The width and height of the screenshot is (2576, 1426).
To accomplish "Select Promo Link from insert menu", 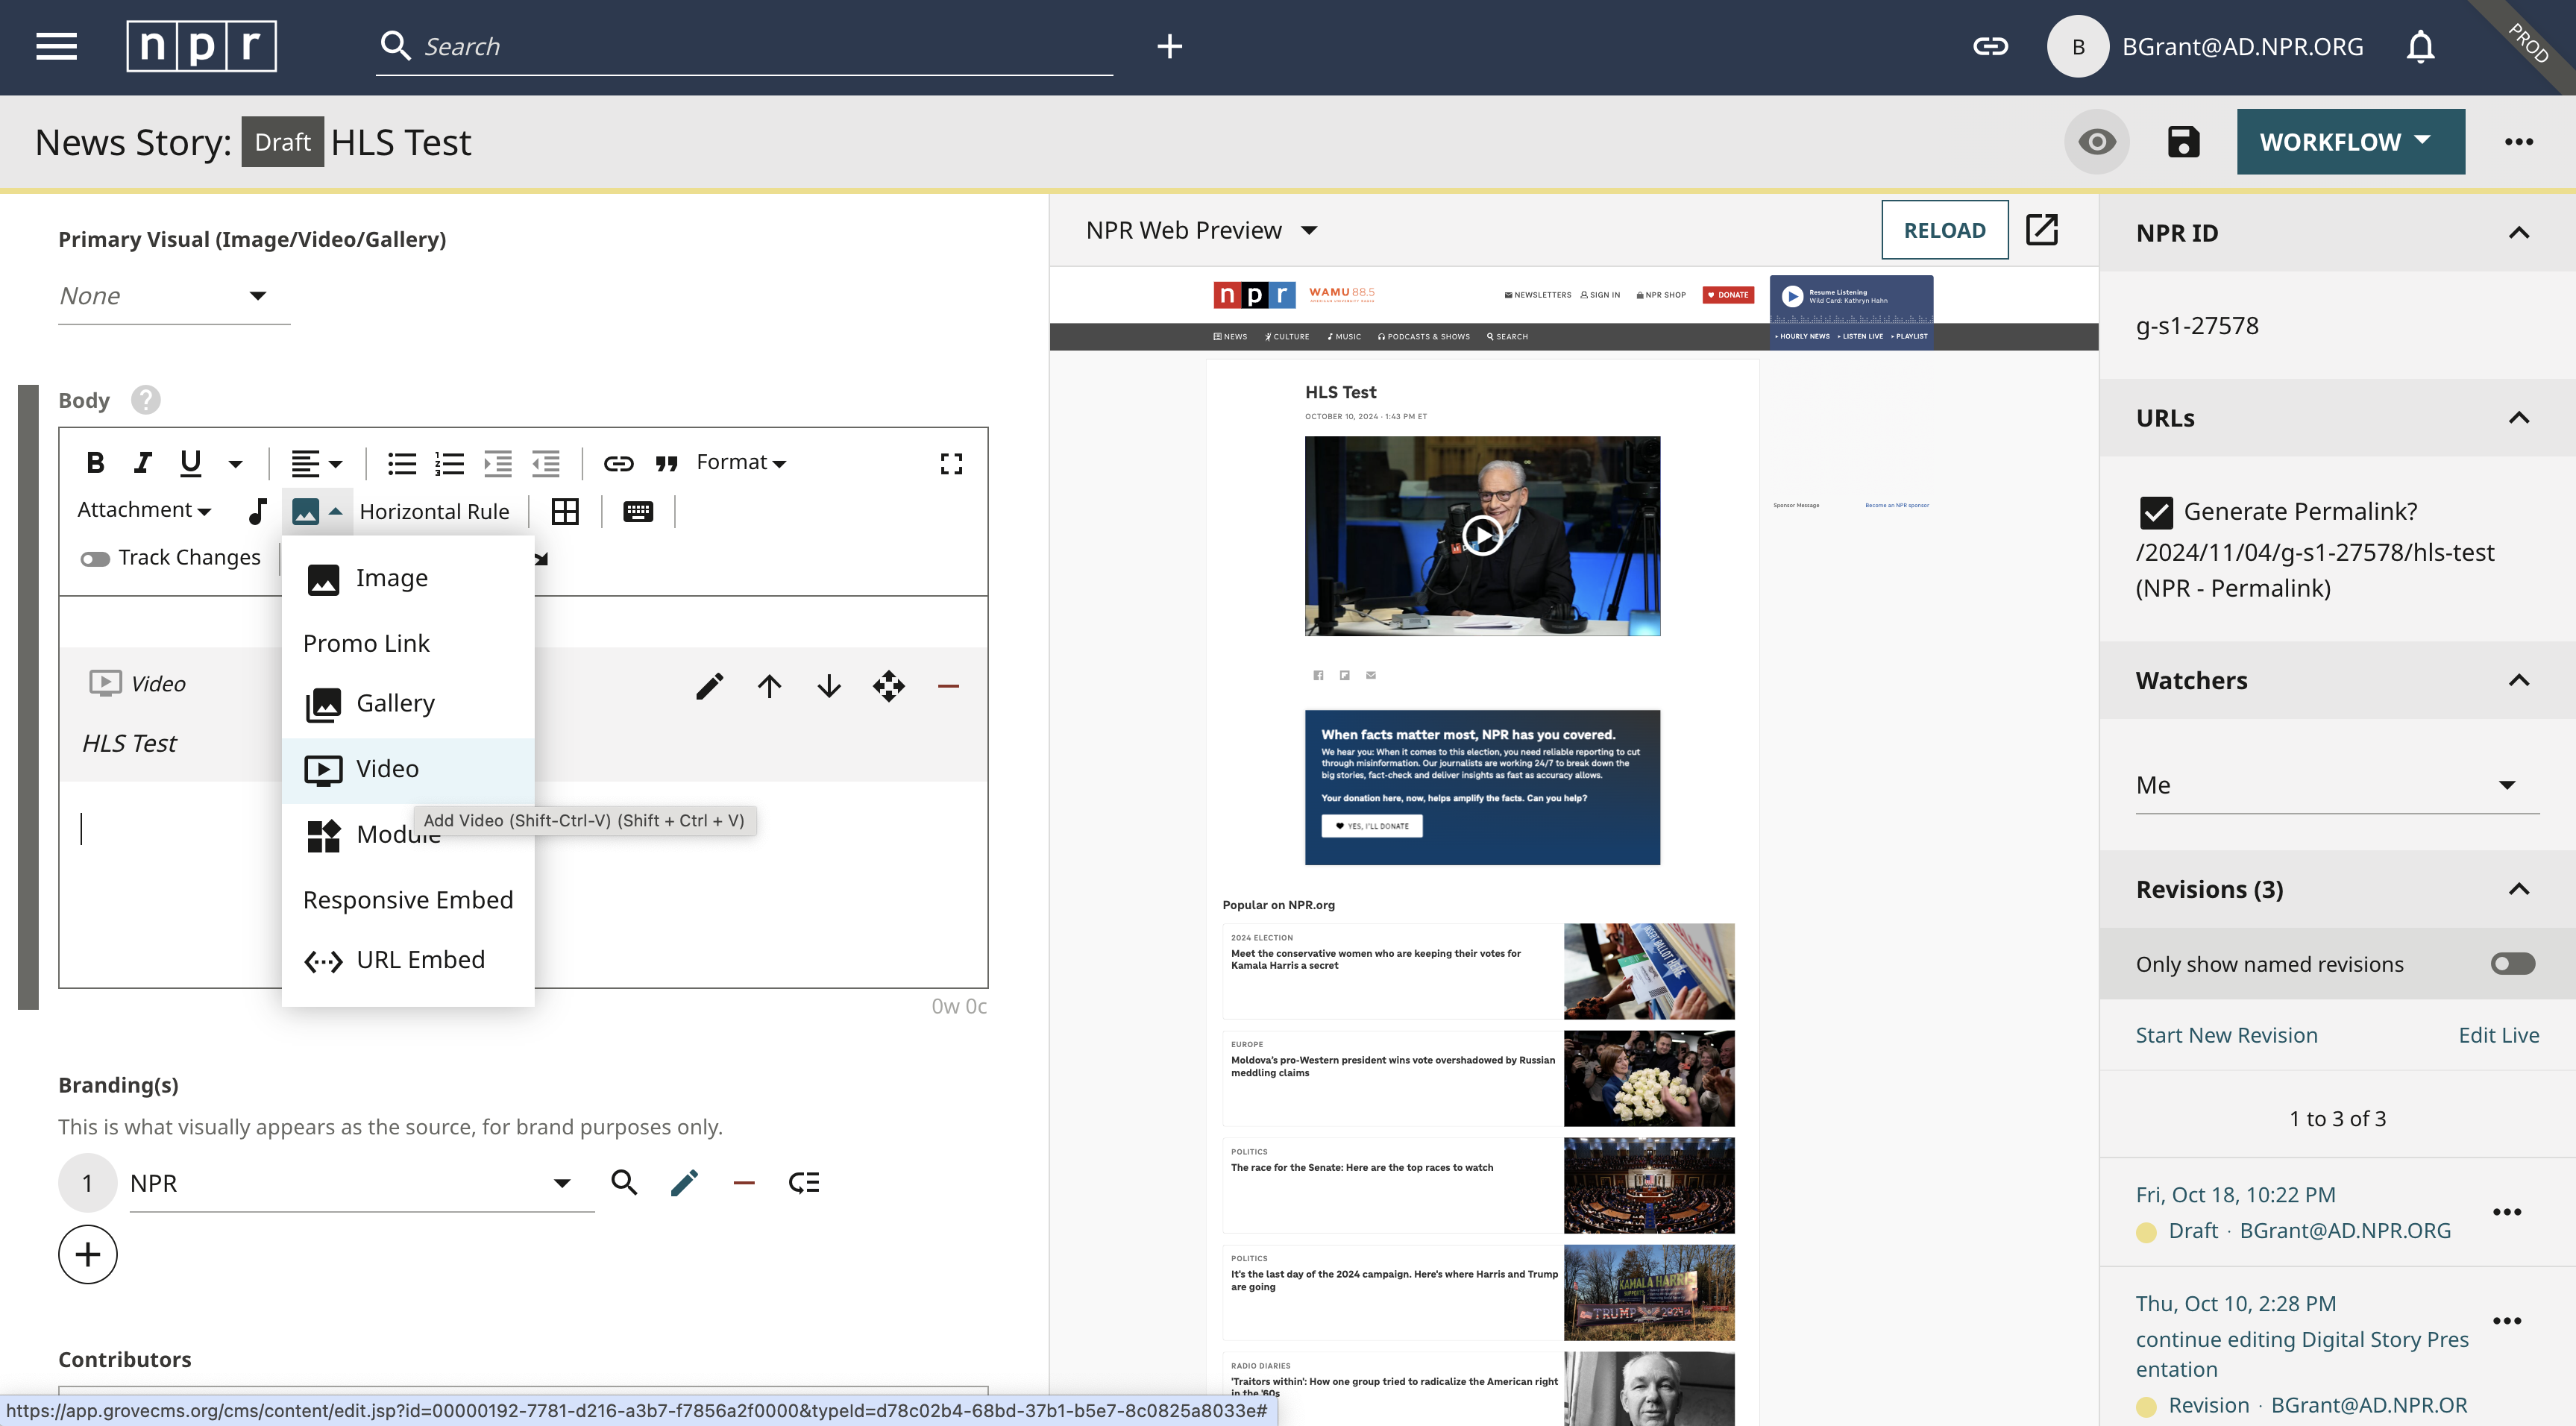I will (408, 643).
